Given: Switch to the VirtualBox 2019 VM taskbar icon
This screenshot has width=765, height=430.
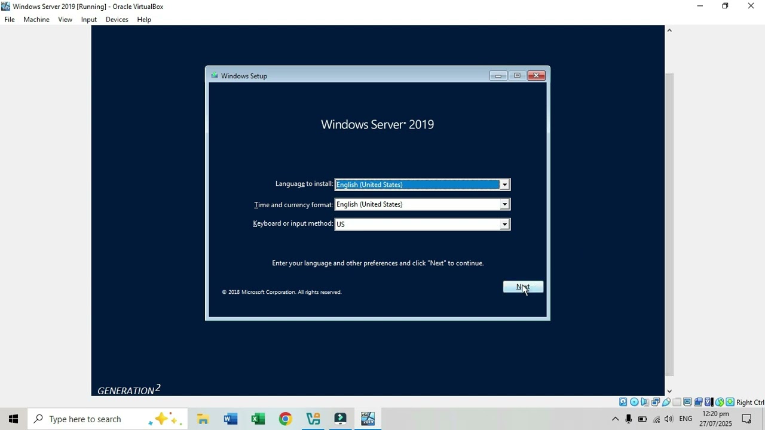Looking at the screenshot, I should [368, 419].
